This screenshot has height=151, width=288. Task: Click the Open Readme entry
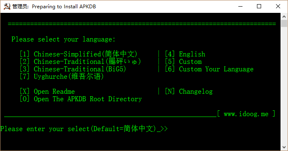[47, 91]
